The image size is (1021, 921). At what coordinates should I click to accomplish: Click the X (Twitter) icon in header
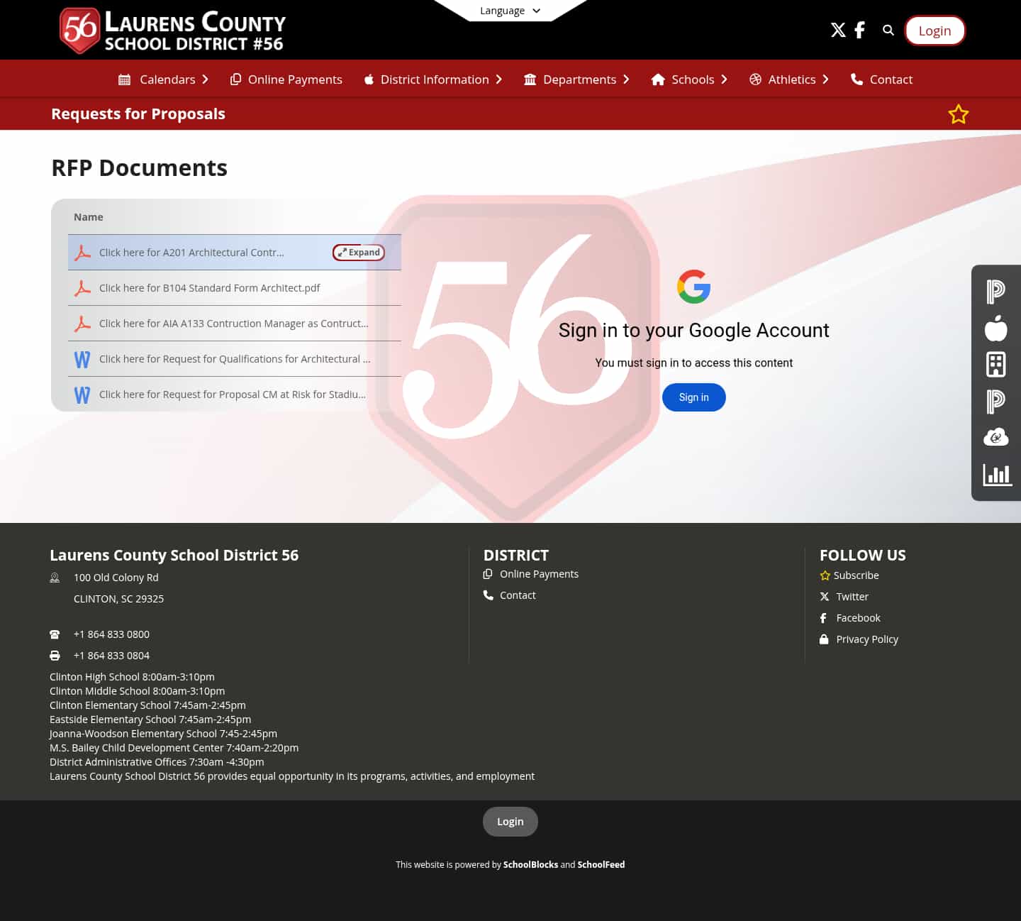(x=837, y=30)
